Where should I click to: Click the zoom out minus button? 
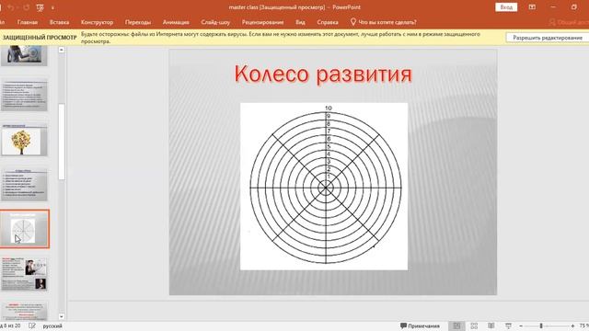(x=521, y=326)
